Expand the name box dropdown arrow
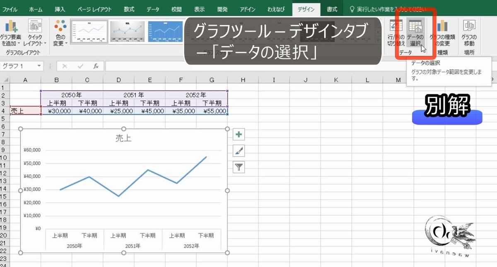This screenshot has height=267, width=497. tap(39, 66)
